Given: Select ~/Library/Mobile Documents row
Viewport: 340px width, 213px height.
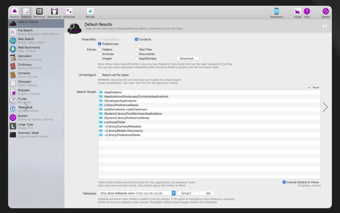Looking at the screenshot, I should pos(209,131).
